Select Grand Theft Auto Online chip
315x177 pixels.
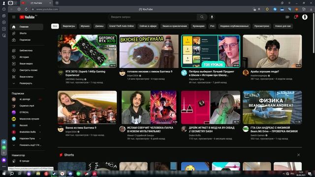click(122, 26)
